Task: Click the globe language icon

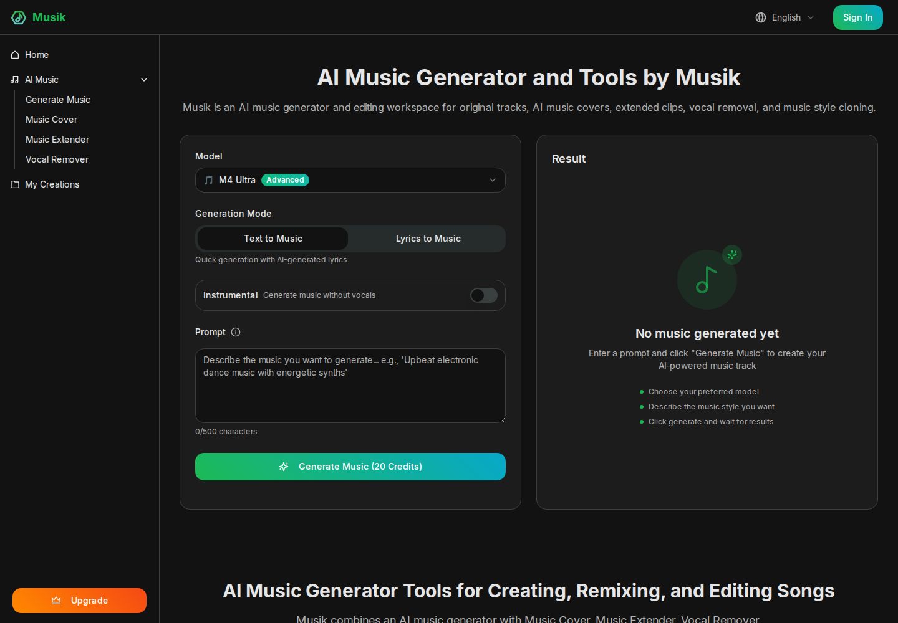Action: [761, 17]
